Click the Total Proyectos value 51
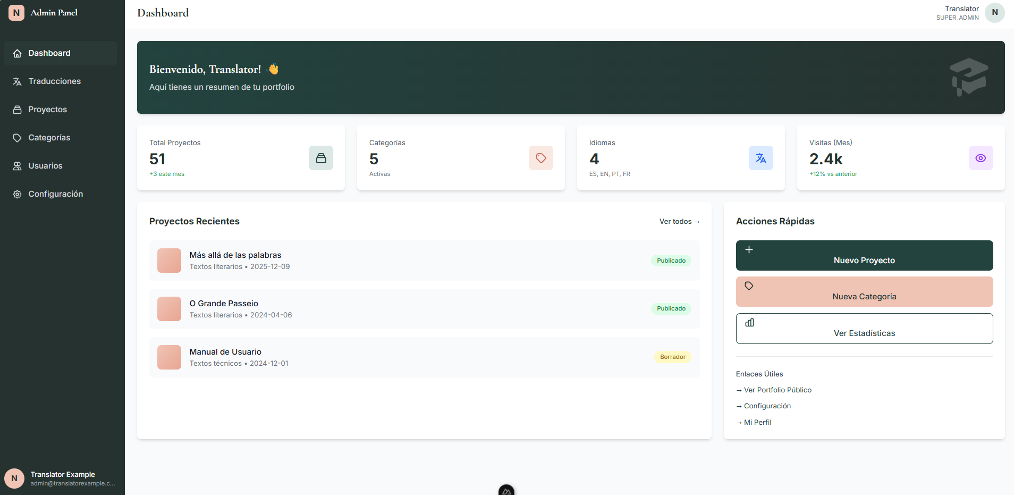 (x=157, y=159)
